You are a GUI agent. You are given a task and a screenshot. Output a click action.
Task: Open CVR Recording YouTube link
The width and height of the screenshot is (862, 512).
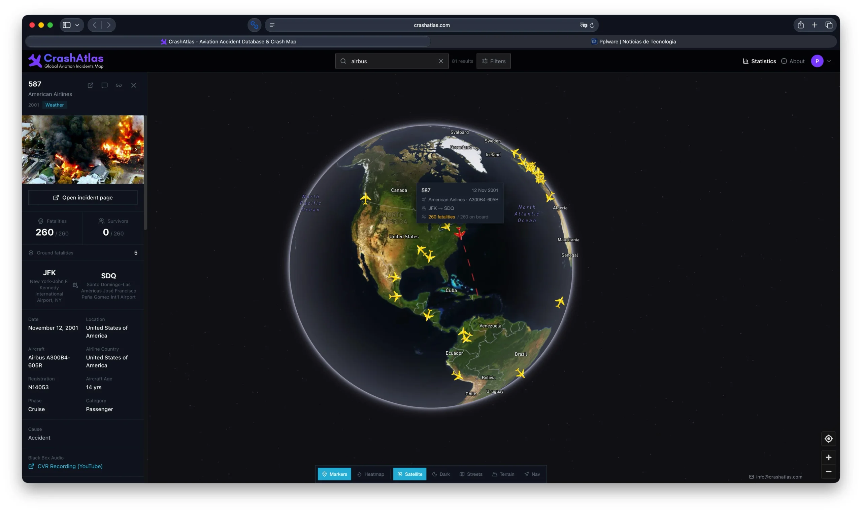66,467
